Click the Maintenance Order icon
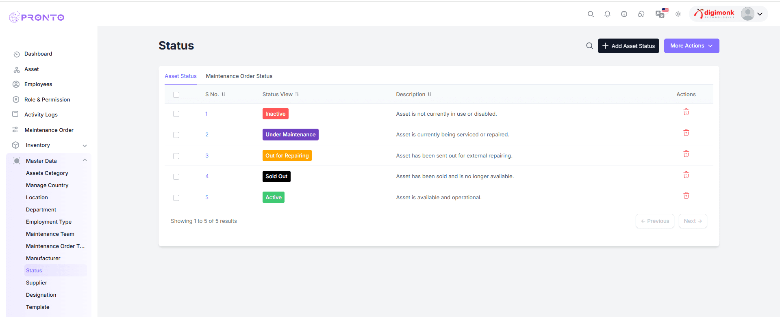Viewport: 780px width, 317px height. pos(15,129)
